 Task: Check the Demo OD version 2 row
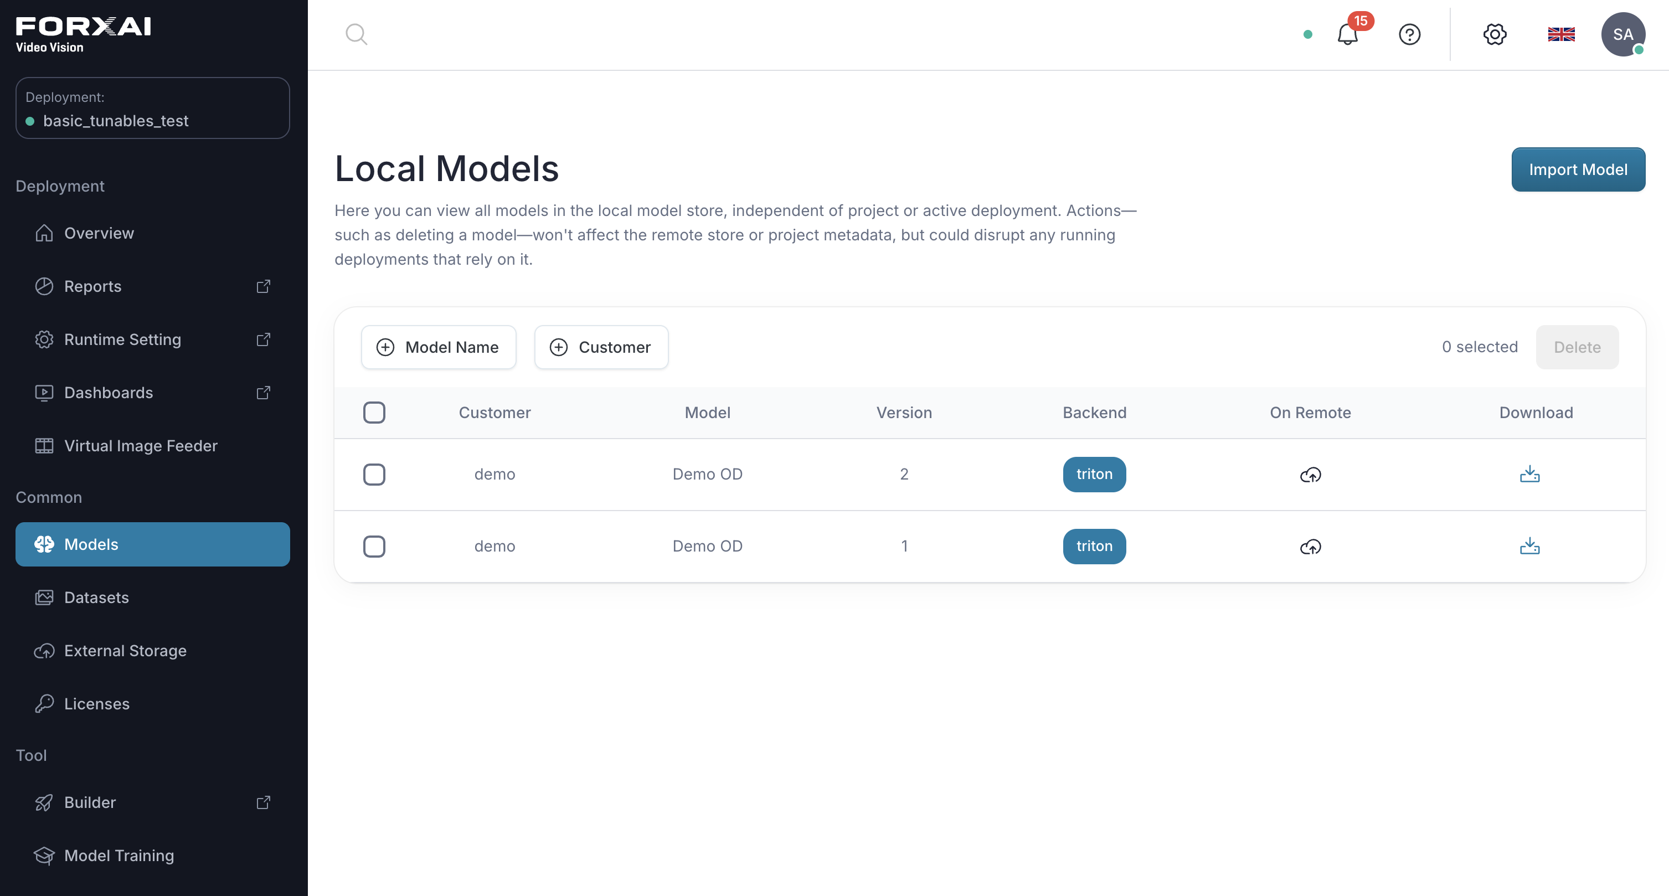374,474
